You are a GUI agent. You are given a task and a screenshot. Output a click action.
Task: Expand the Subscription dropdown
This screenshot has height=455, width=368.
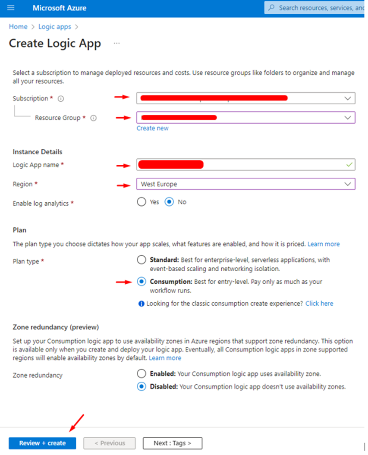point(348,98)
